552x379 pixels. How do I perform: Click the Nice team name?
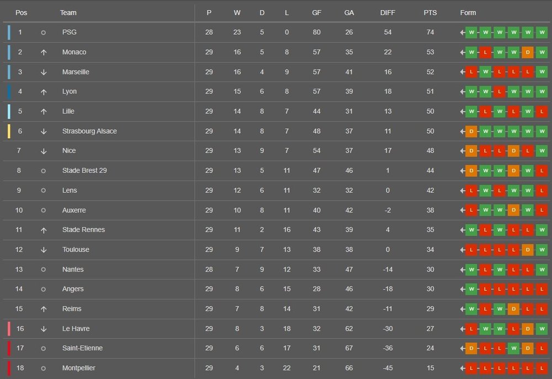point(69,150)
